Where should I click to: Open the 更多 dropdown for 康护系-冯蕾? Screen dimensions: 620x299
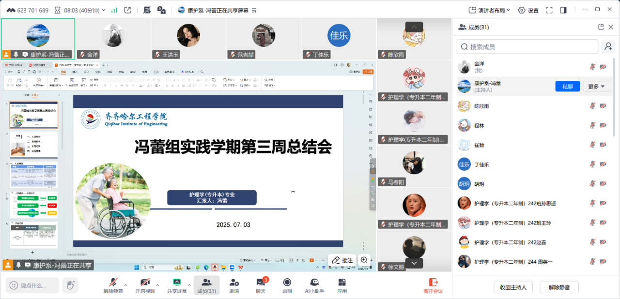596,87
